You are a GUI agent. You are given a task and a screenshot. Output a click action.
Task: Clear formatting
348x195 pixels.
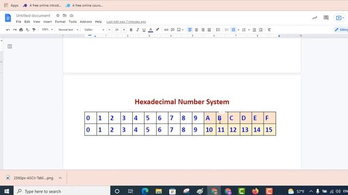coord(269,30)
